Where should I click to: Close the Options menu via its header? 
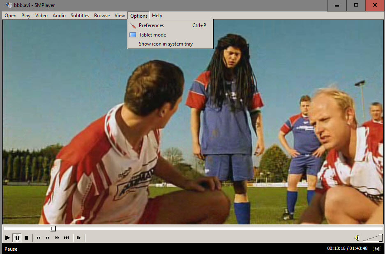[139, 16]
